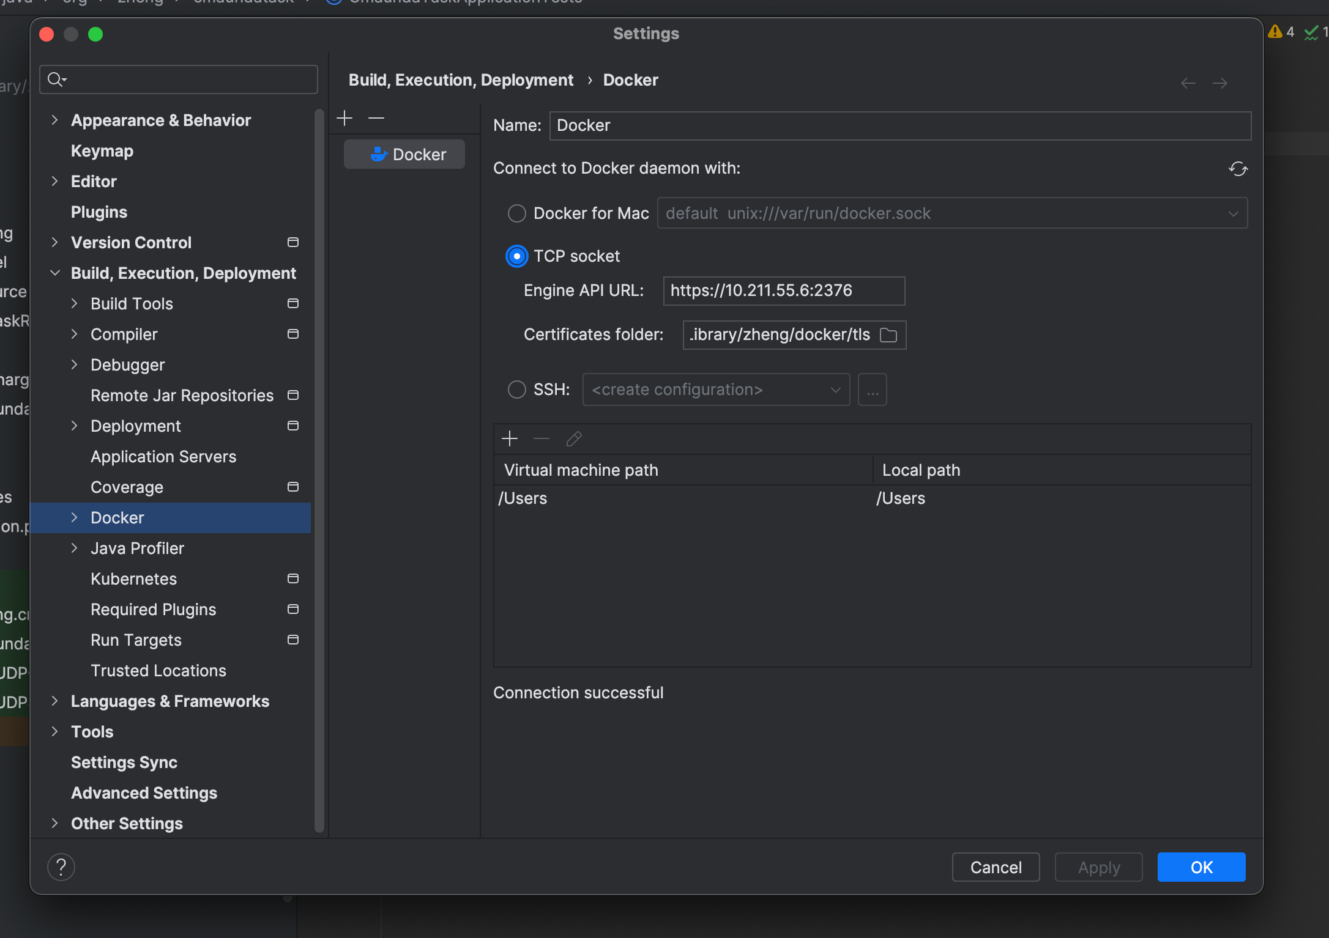Refresh the Docker daemon connection
Screen dimensions: 1329x938
(1238, 169)
